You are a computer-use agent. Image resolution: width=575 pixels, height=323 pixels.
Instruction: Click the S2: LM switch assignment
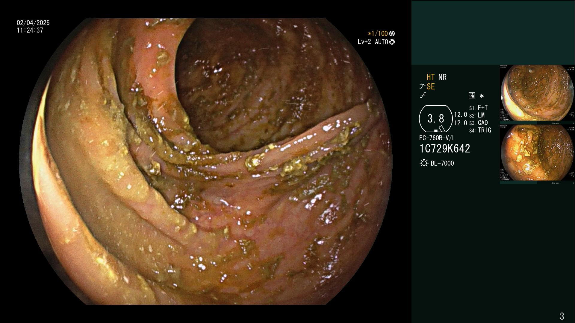click(477, 115)
